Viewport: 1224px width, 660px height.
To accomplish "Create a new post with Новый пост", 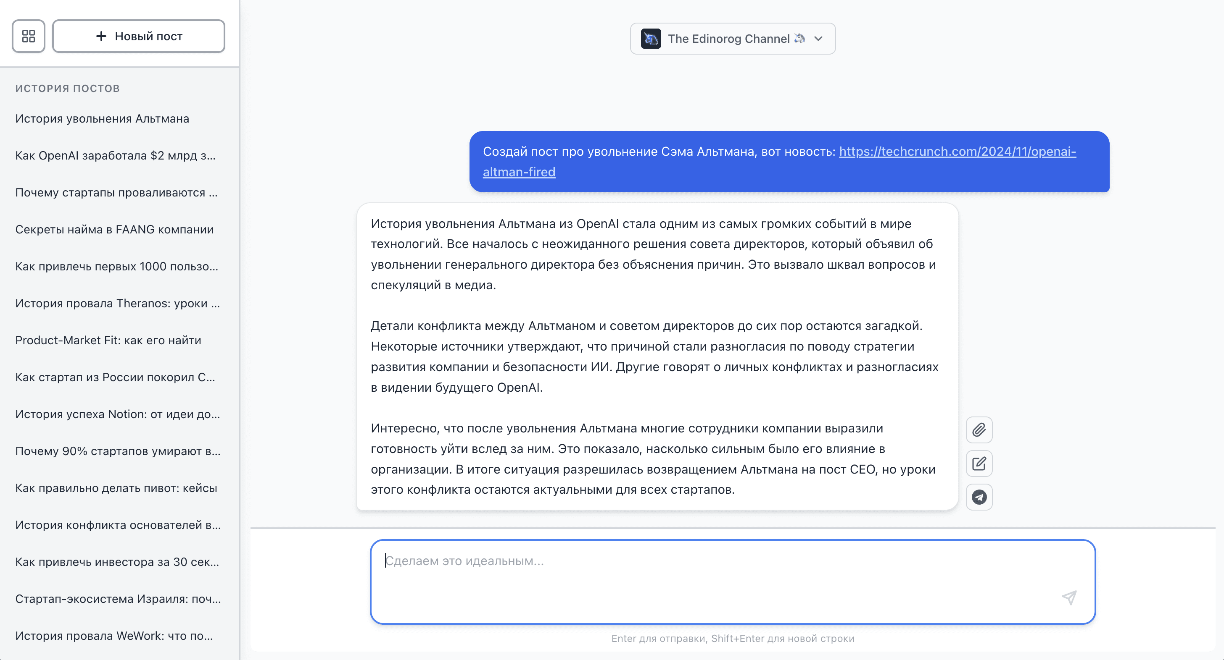I will (x=138, y=36).
